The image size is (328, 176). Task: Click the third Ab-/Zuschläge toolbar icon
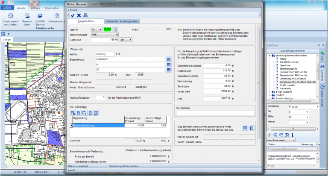(84, 113)
